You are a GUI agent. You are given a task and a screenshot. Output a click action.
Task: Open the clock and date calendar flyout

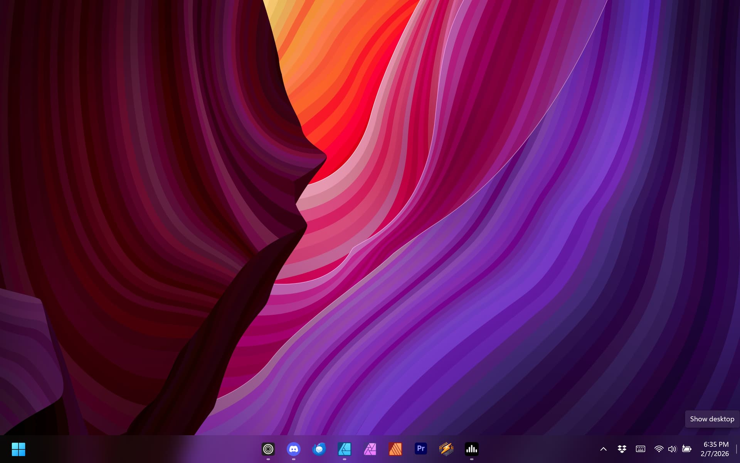pos(715,449)
